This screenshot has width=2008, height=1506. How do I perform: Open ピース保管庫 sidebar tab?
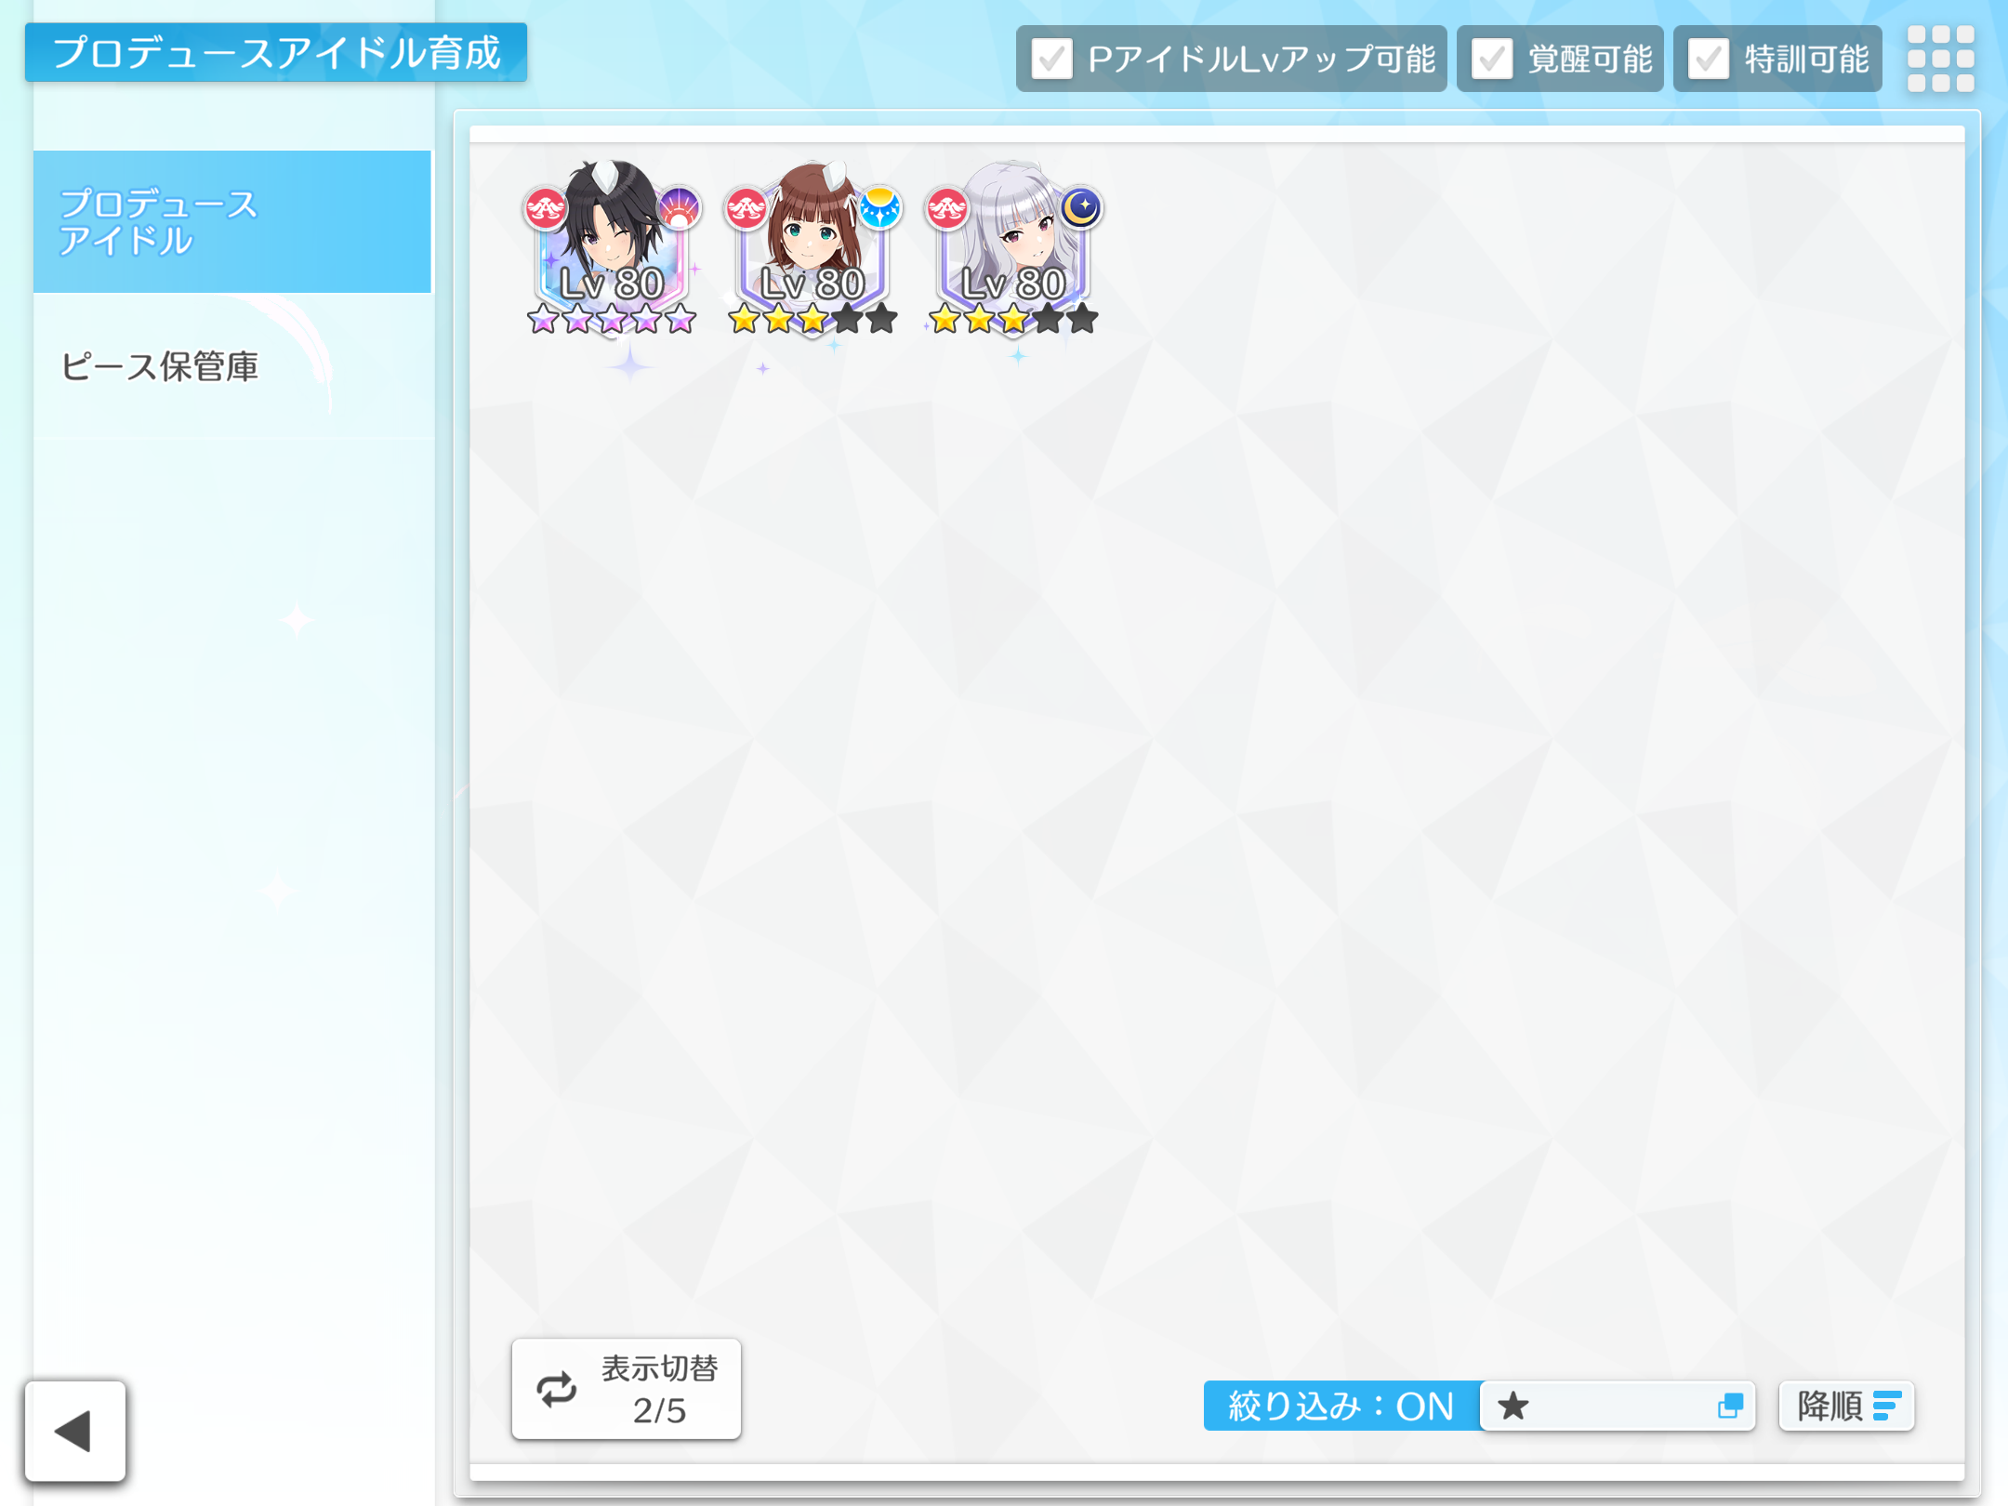coord(232,366)
